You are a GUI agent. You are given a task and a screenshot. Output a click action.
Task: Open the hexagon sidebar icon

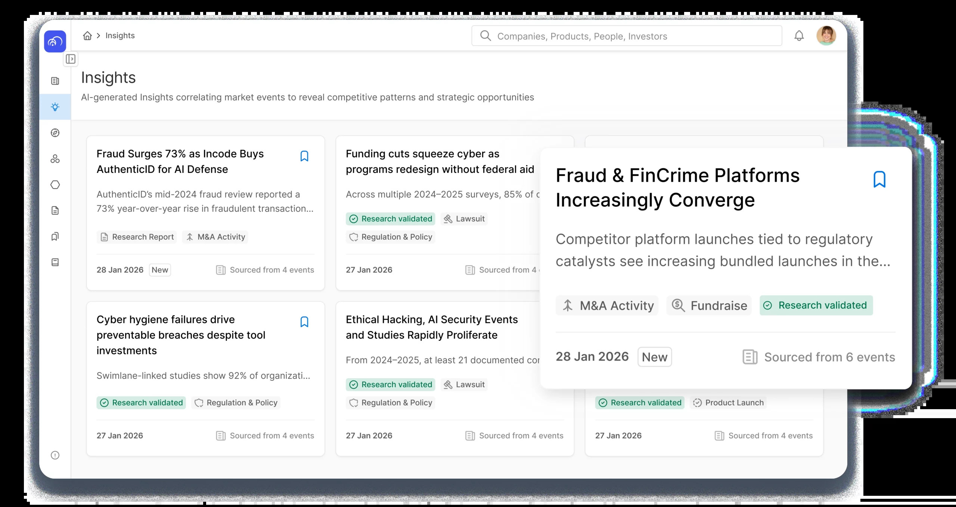[x=55, y=185]
